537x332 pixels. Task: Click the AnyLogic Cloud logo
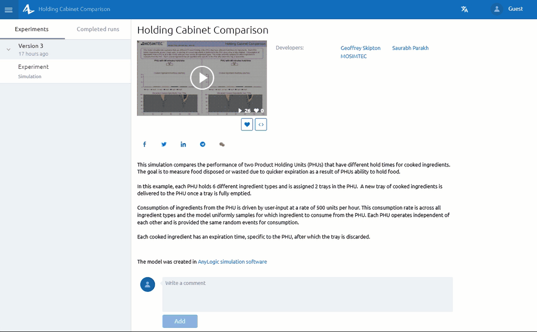[x=29, y=9]
